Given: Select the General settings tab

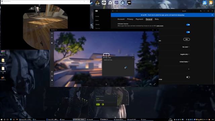Looking at the screenshot, I should tap(149, 19).
